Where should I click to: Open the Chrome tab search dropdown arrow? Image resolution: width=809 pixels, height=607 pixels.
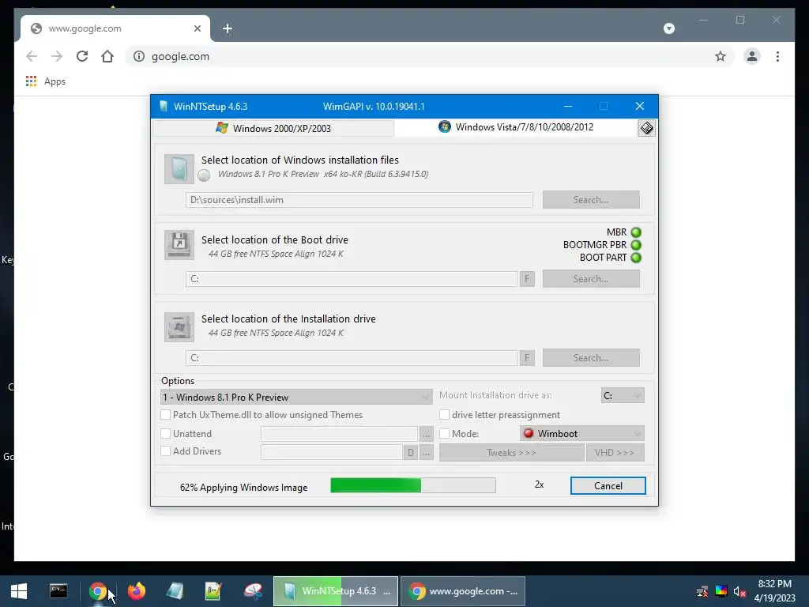[668, 28]
